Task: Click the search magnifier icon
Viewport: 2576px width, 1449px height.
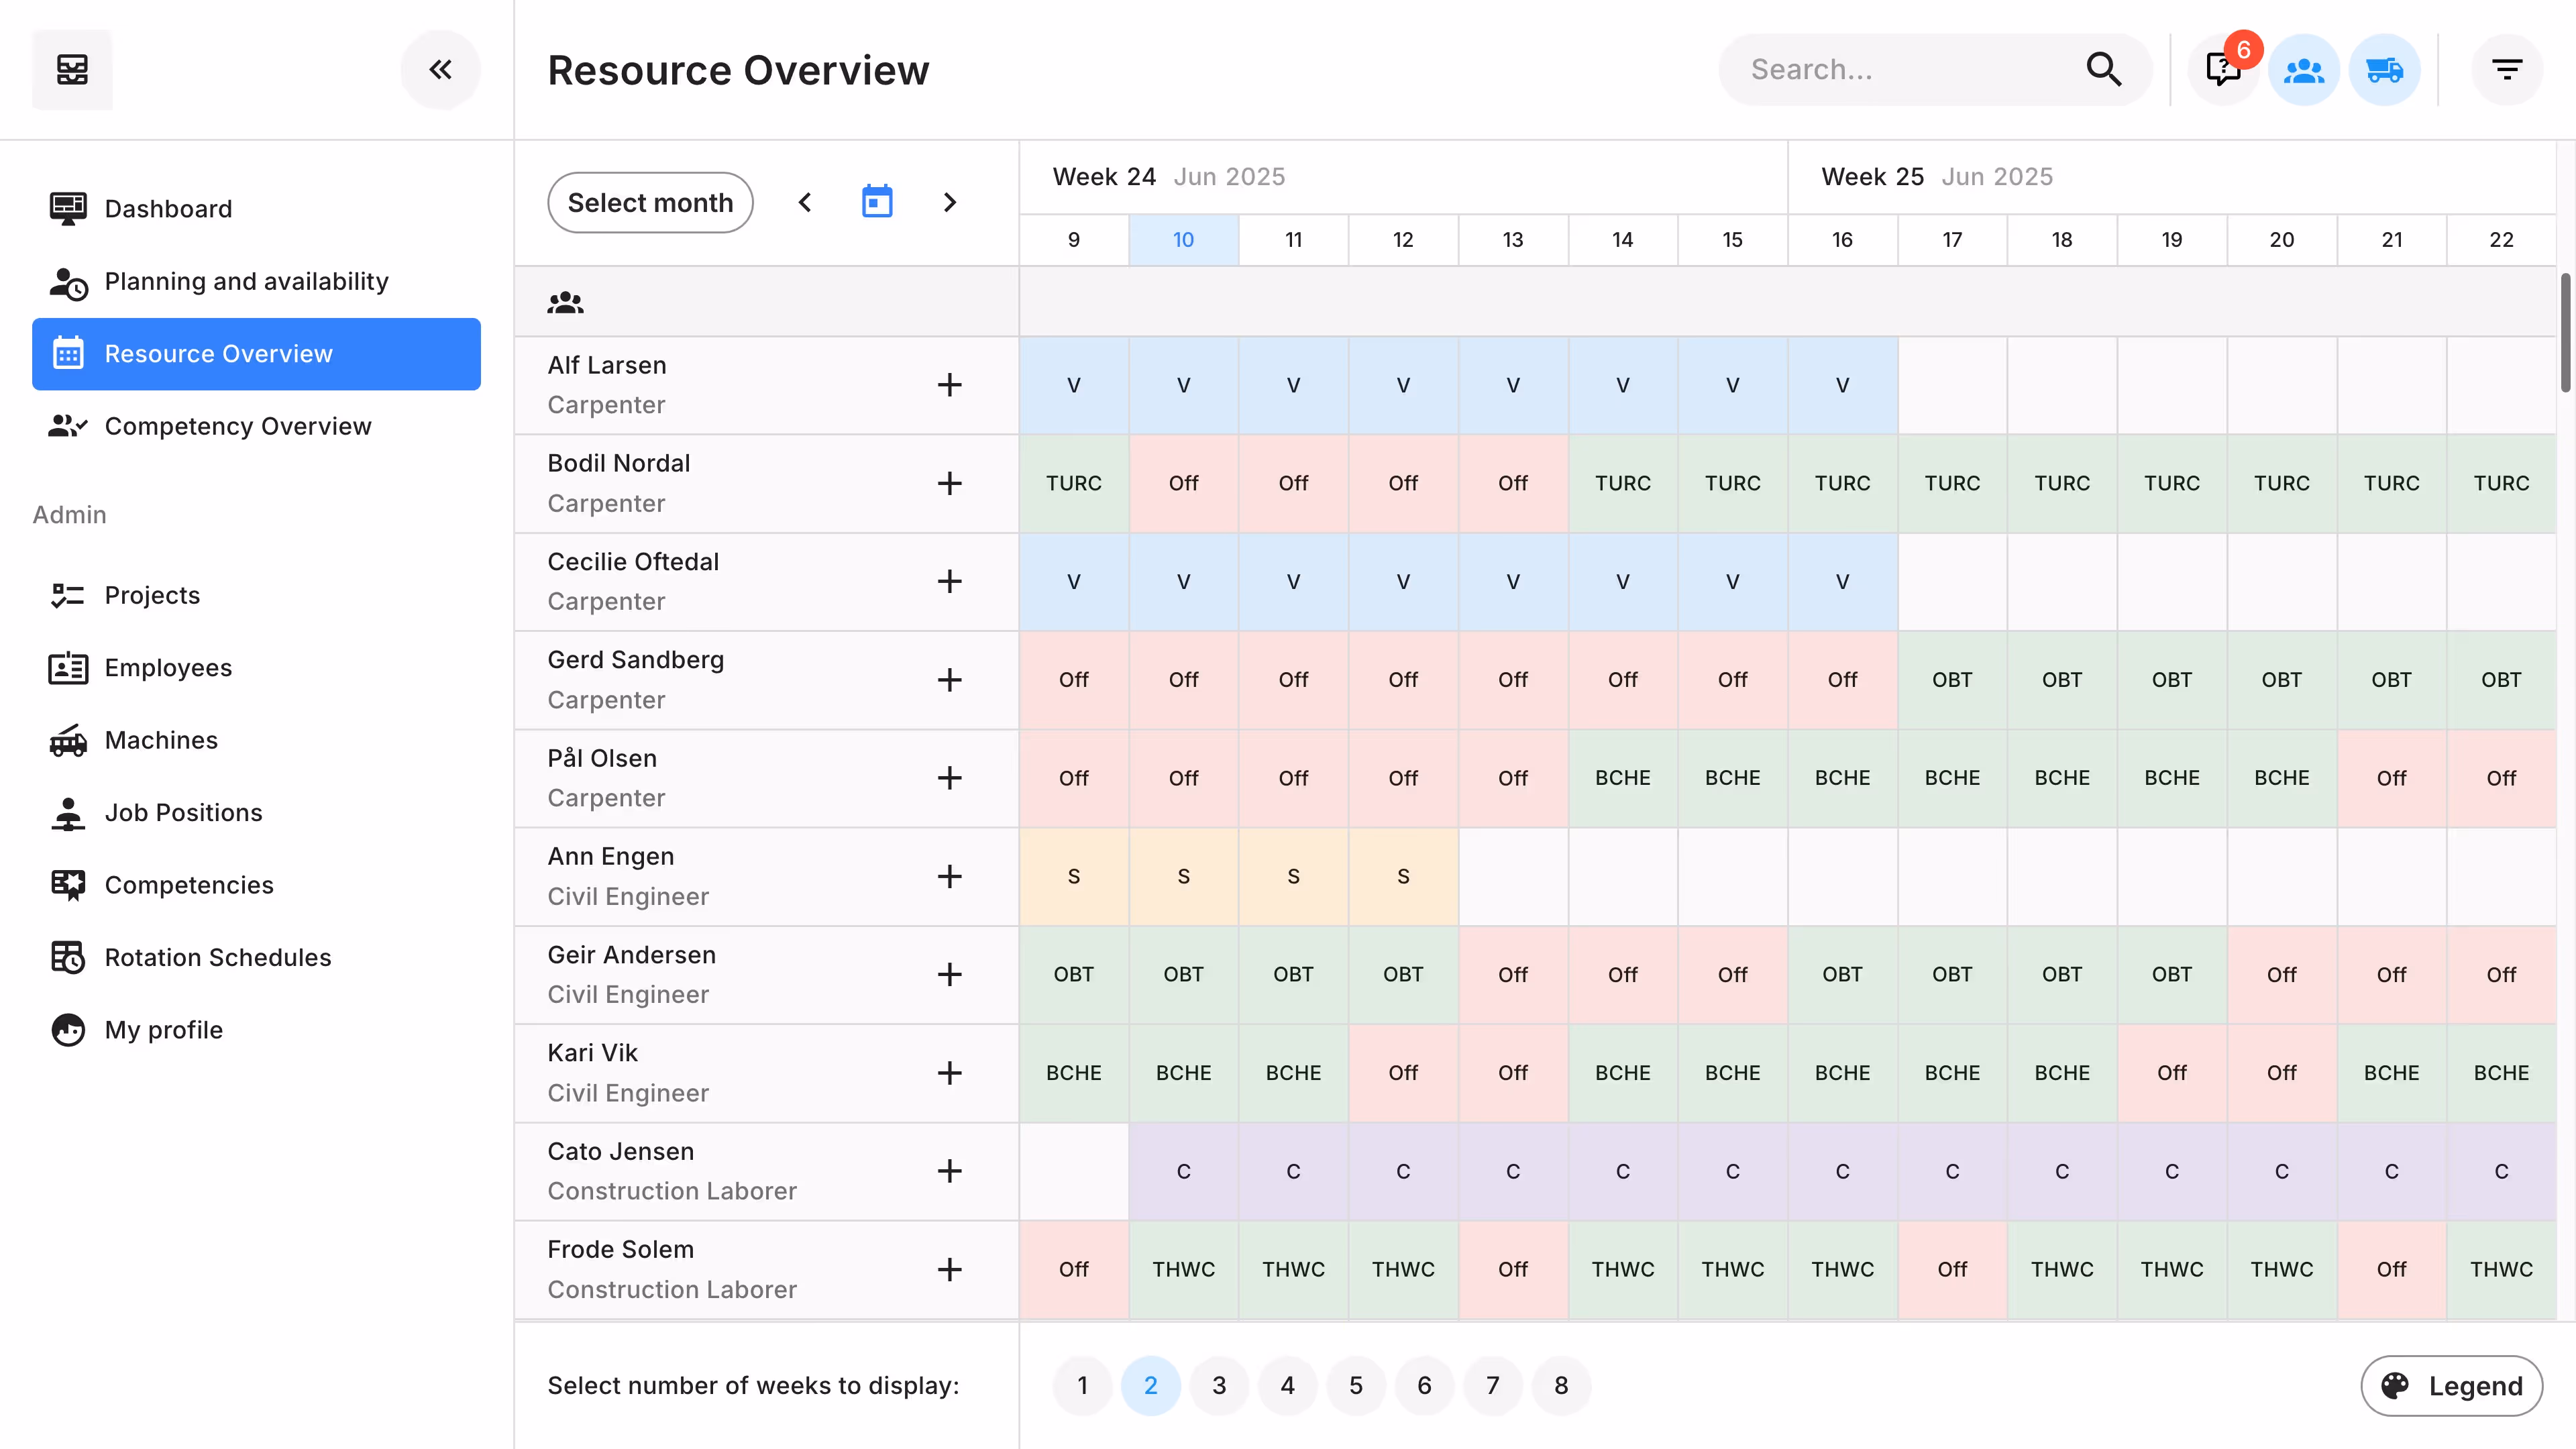Action: pos(2103,69)
